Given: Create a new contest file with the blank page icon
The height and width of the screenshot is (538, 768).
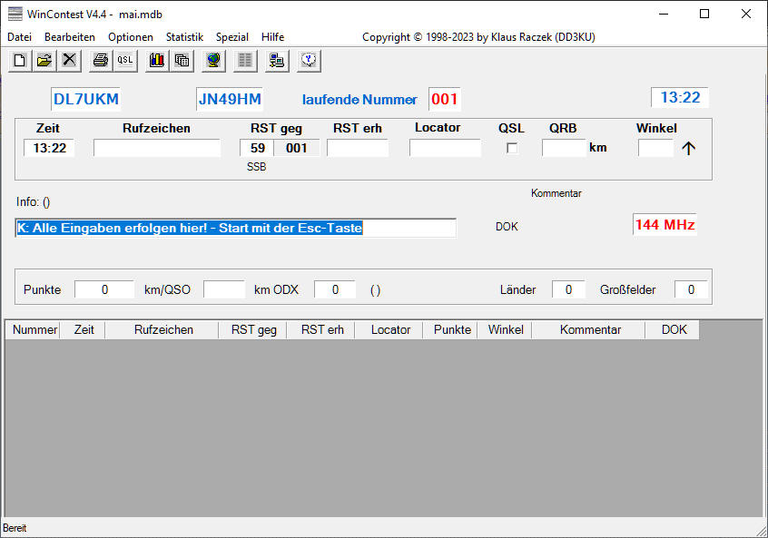Looking at the screenshot, I should click(x=20, y=60).
